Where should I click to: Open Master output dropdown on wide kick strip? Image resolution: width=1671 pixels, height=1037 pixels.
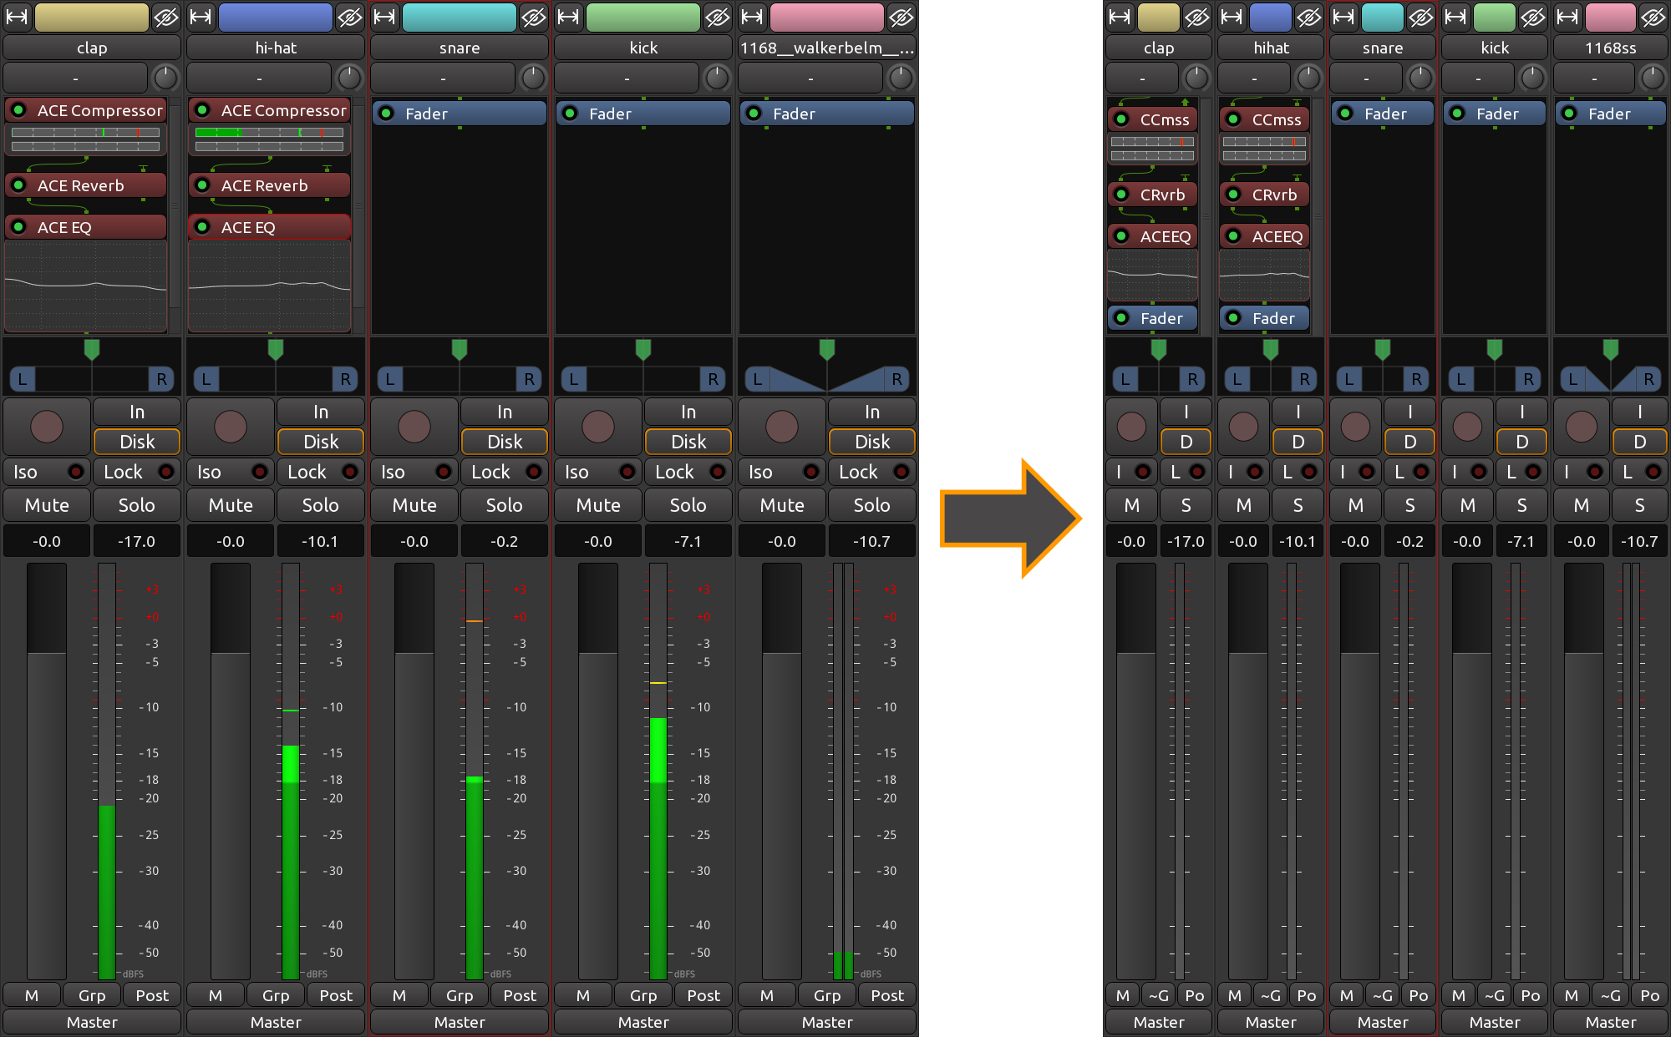643,1022
